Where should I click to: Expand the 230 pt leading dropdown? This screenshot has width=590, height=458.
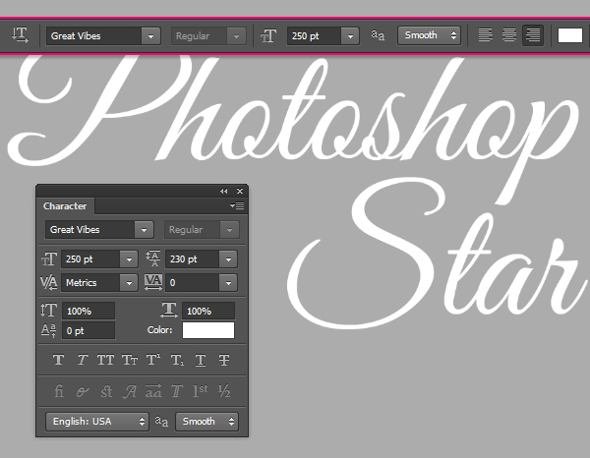228,259
